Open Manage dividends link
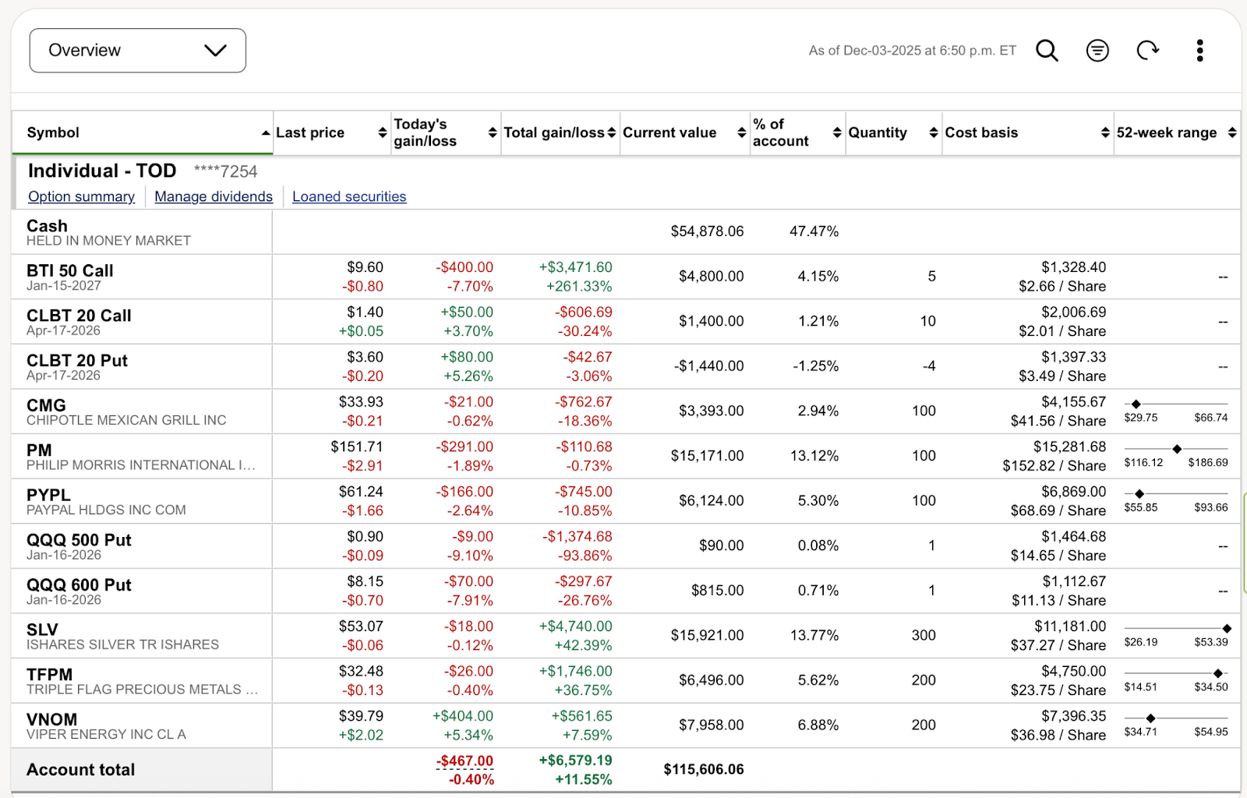The image size is (1247, 798). tap(214, 197)
